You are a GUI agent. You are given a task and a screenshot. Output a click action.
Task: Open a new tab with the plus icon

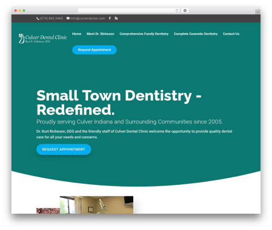click(258, 12)
